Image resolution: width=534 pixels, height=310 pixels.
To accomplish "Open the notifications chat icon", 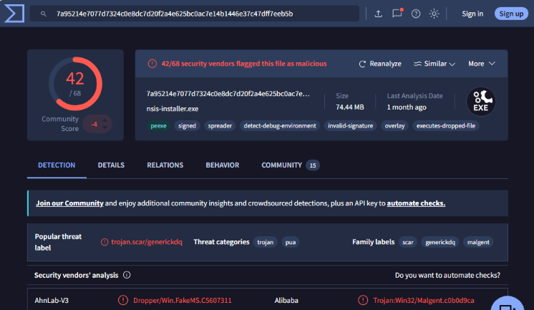I will tap(397, 14).
